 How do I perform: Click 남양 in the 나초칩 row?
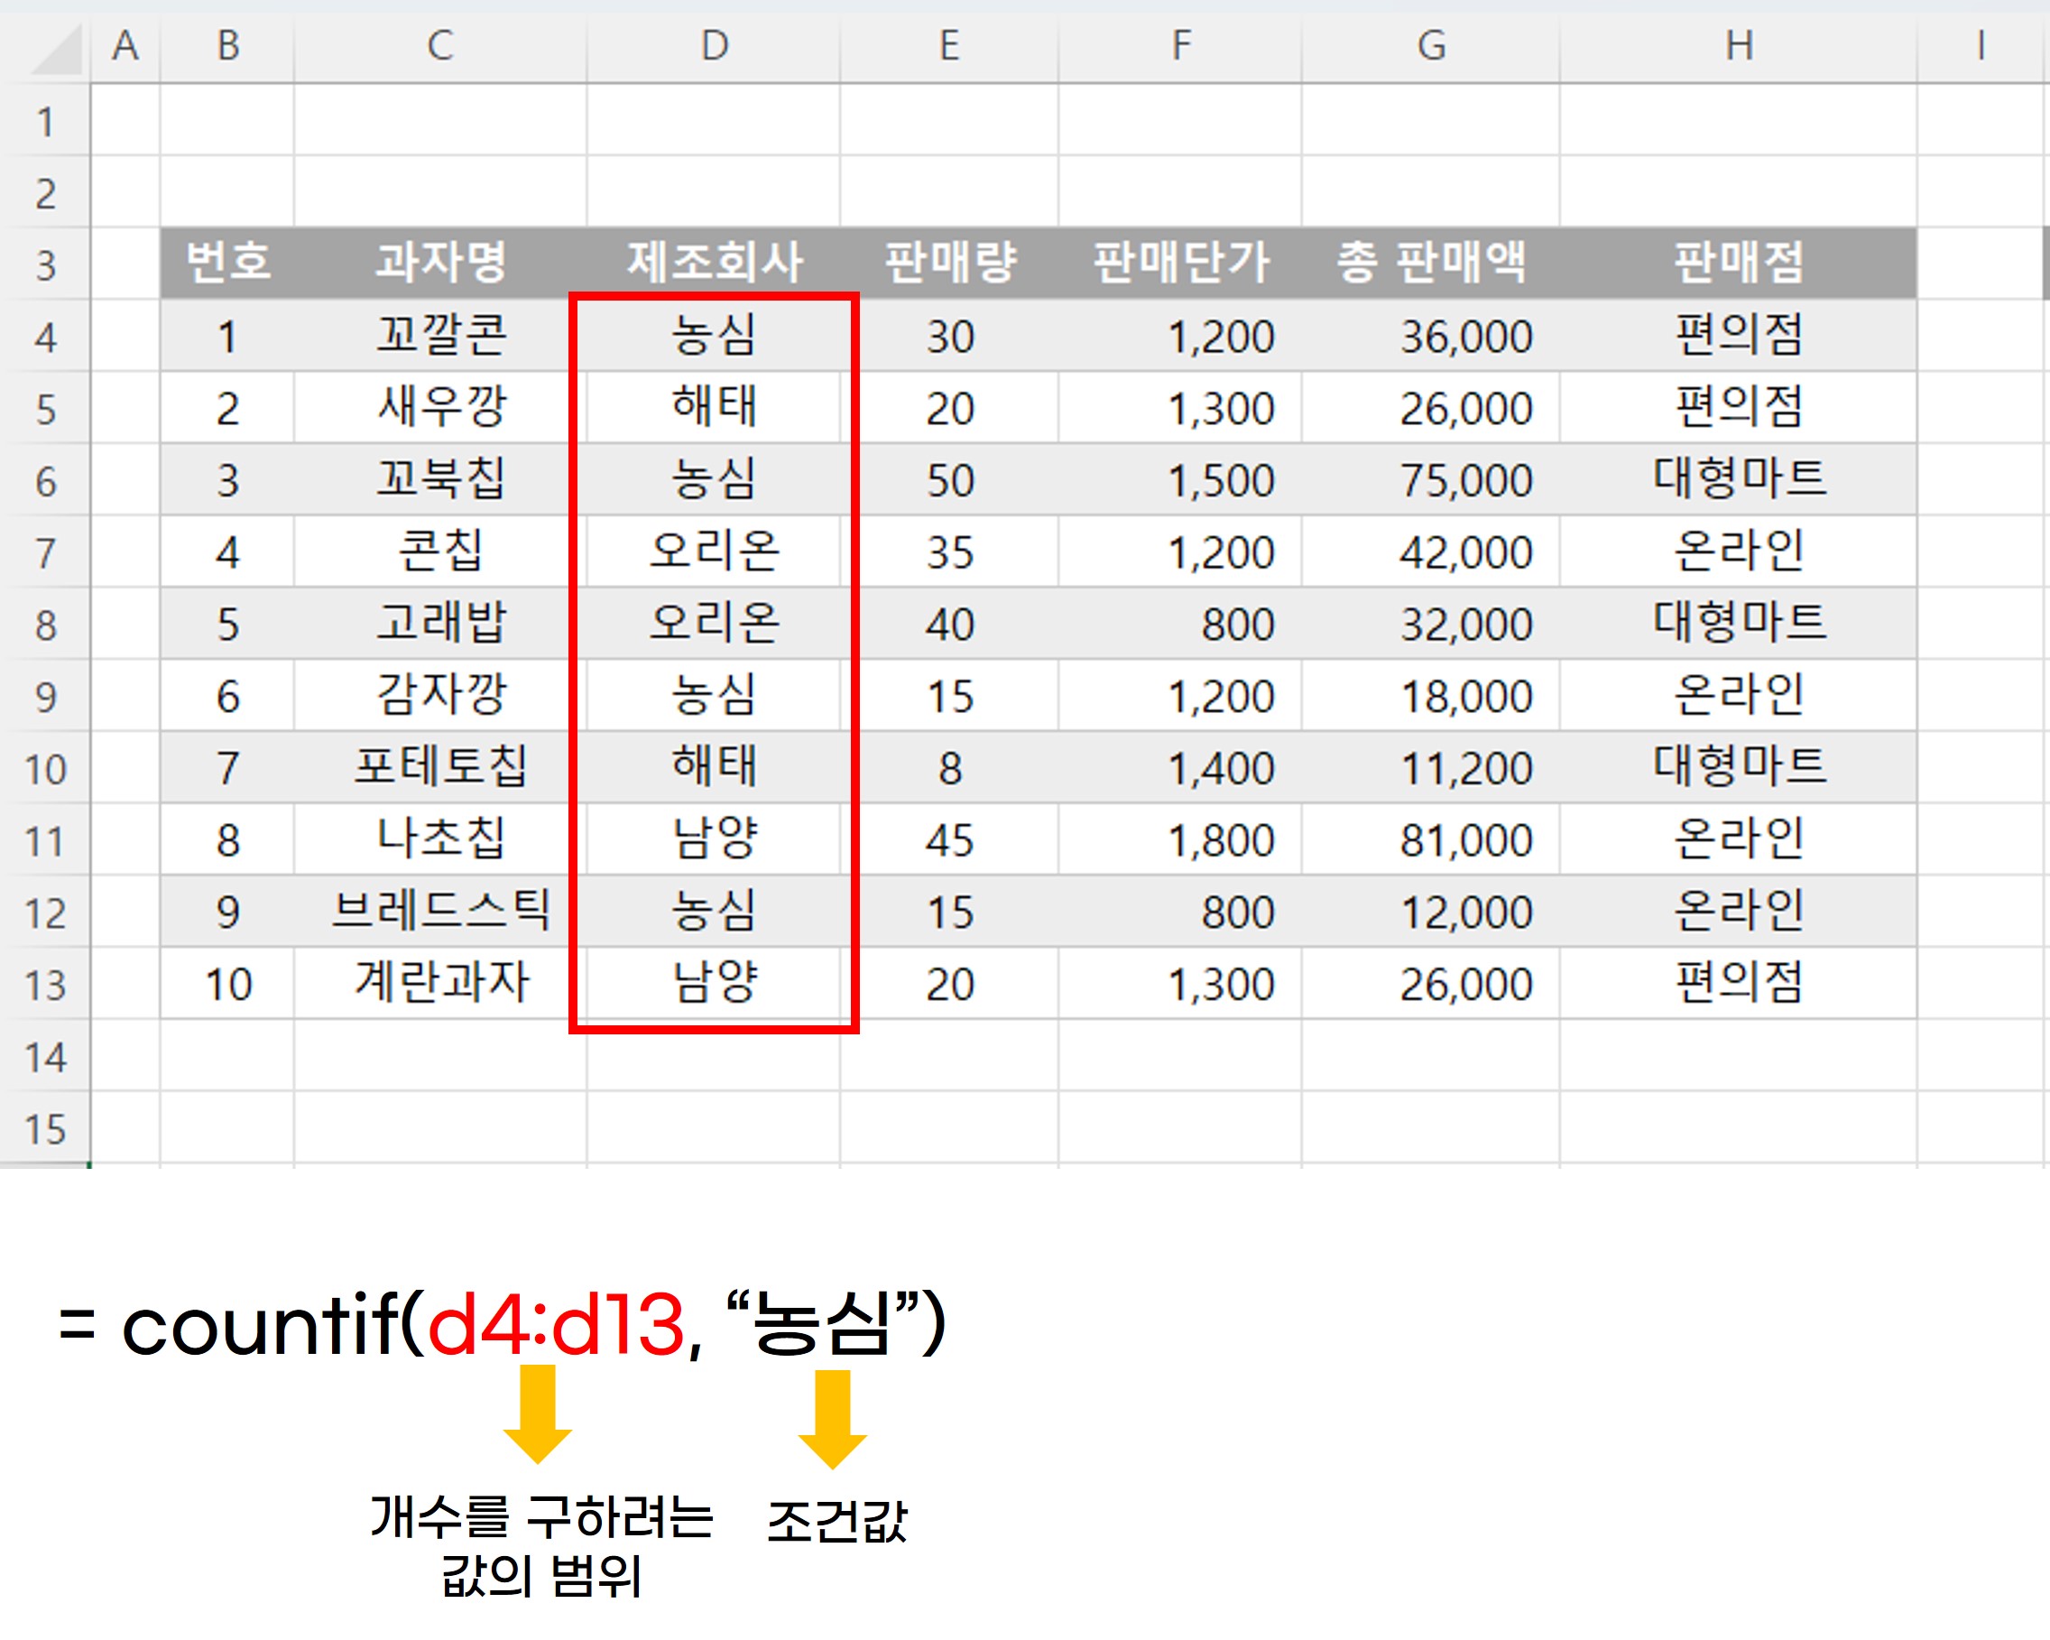(x=714, y=839)
